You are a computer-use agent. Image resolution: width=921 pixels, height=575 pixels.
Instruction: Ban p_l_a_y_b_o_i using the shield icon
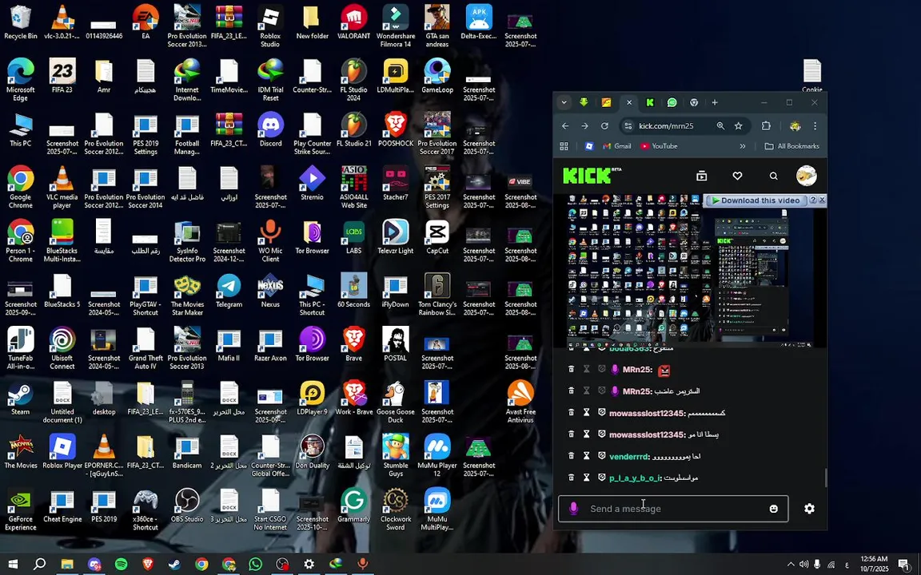[601, 478]
